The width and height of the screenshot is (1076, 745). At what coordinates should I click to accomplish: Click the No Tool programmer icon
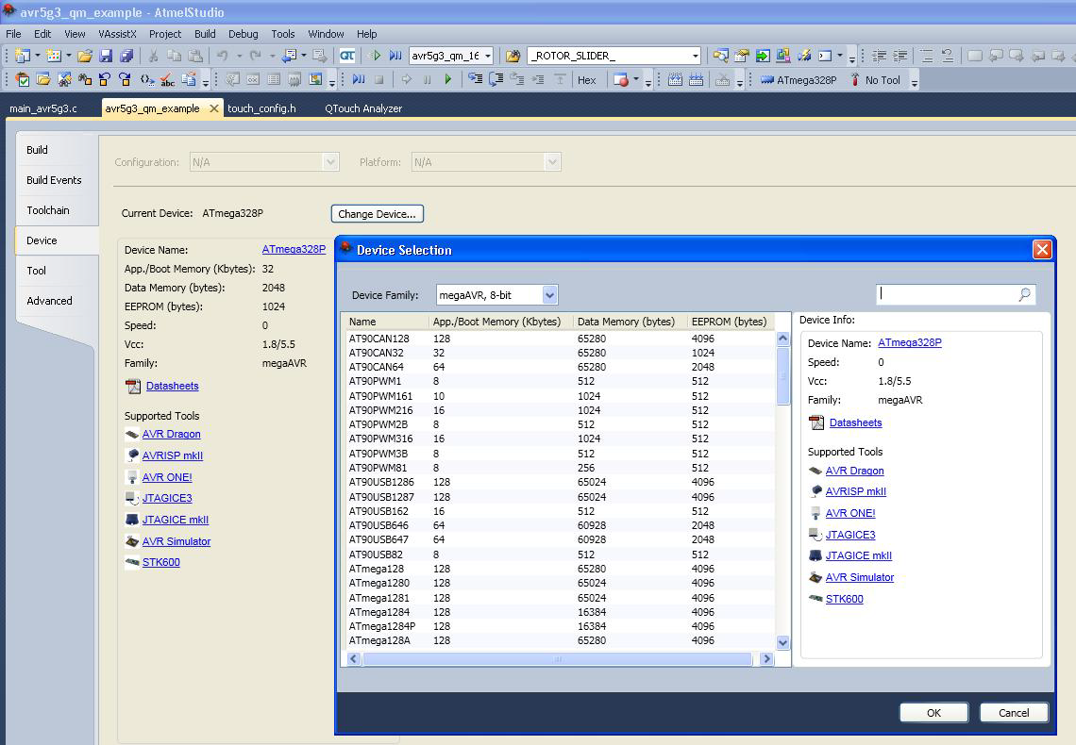pos(855,80)
